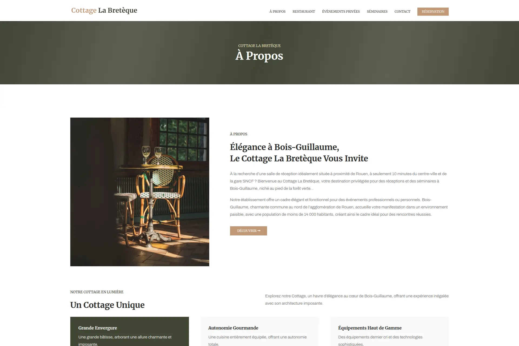This screenshot has height=346, width=519.
Task: Click the À Propos hero title
Action: (x=259, y=56)
